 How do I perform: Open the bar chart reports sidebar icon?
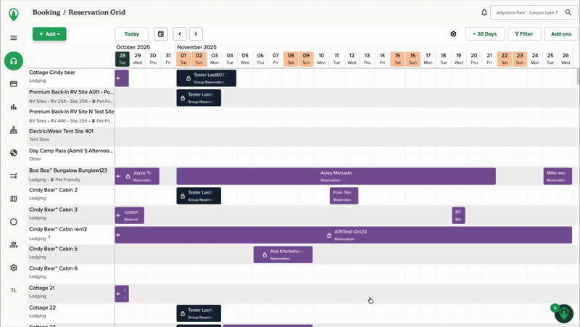point(13,107)
